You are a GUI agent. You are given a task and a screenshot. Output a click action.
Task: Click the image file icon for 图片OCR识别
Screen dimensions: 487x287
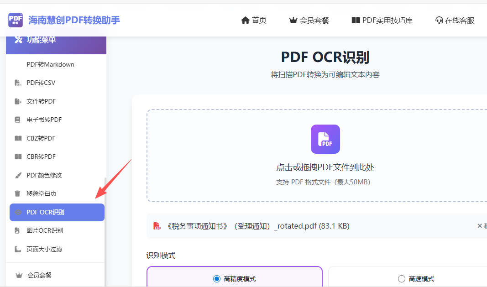coord(17,230)
